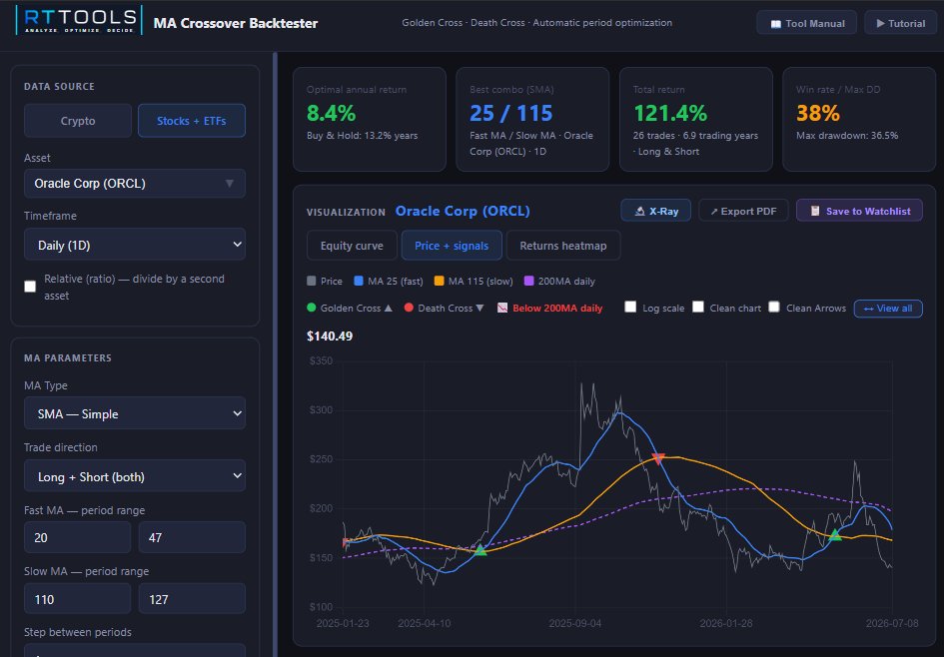Click the Optimal annual return 8.4% card

pyautogui.click(x=369, y=119)
